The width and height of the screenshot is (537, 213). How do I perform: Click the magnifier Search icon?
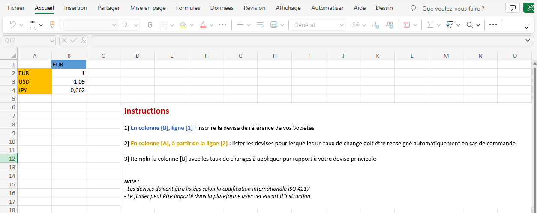point(470,25)
